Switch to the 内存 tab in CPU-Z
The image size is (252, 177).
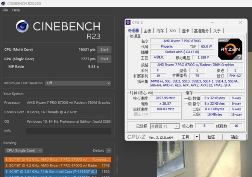160,31
